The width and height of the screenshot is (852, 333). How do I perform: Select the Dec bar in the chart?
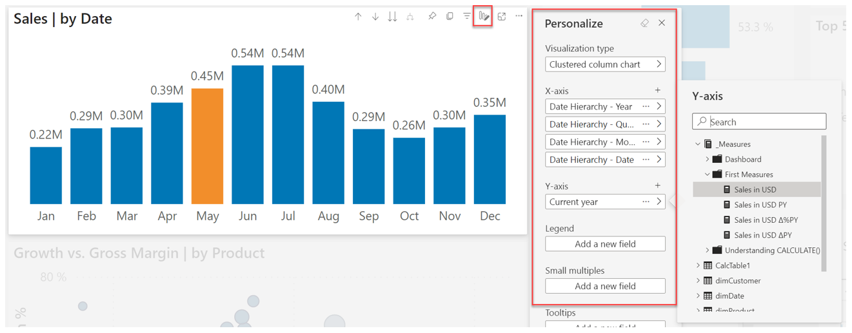pyautogui.click(x=490, y=160)
